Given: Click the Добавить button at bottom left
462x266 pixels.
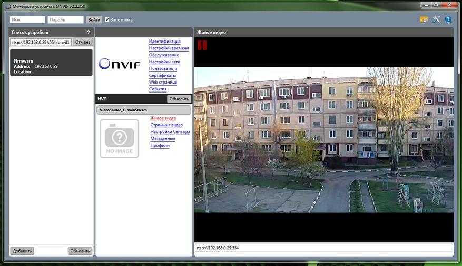Looking at the screenshot, I should point(22,251).
